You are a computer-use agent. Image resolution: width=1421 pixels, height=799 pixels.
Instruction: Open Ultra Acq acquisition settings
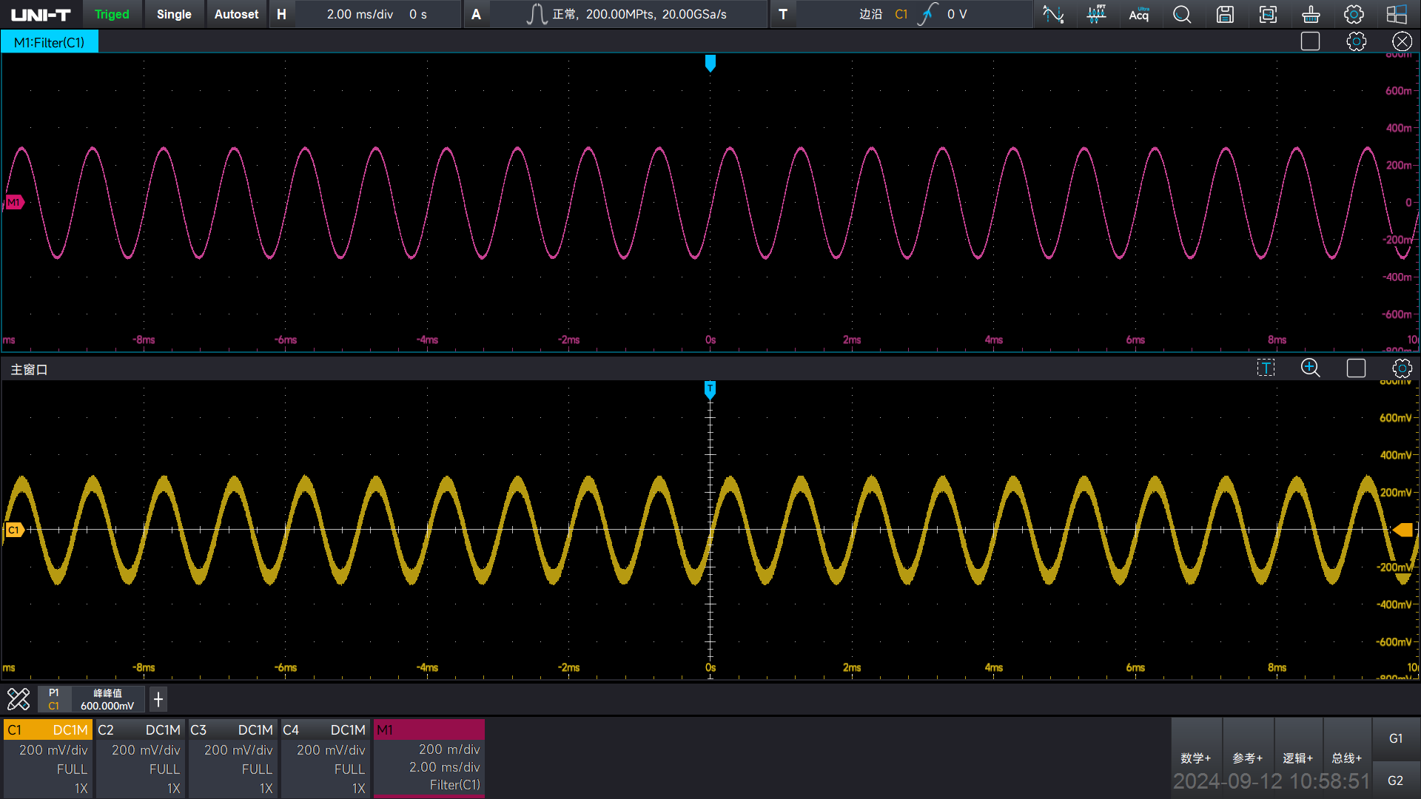click(x=1139, y=14)
